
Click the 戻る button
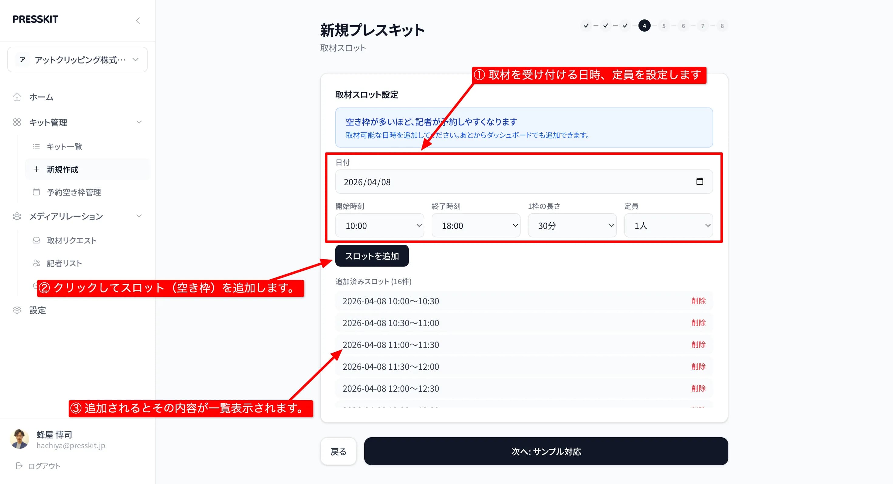click(x=338, y=451)
